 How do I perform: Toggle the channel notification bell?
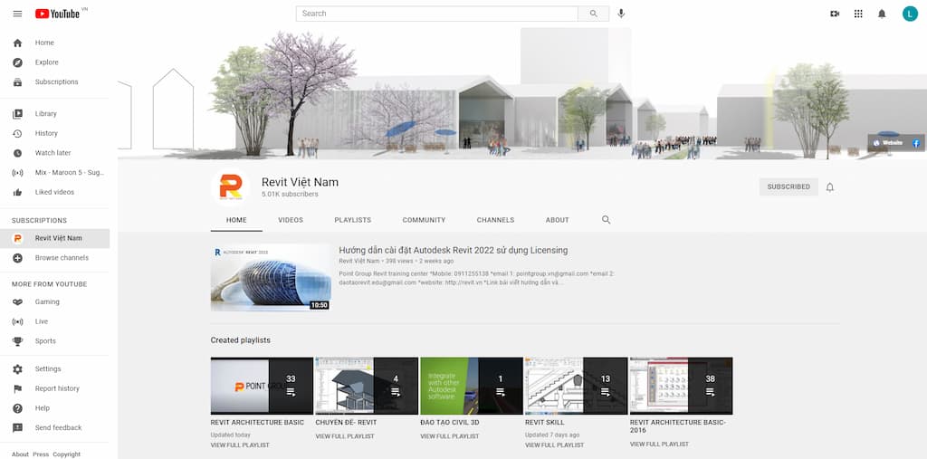(830, 187)
